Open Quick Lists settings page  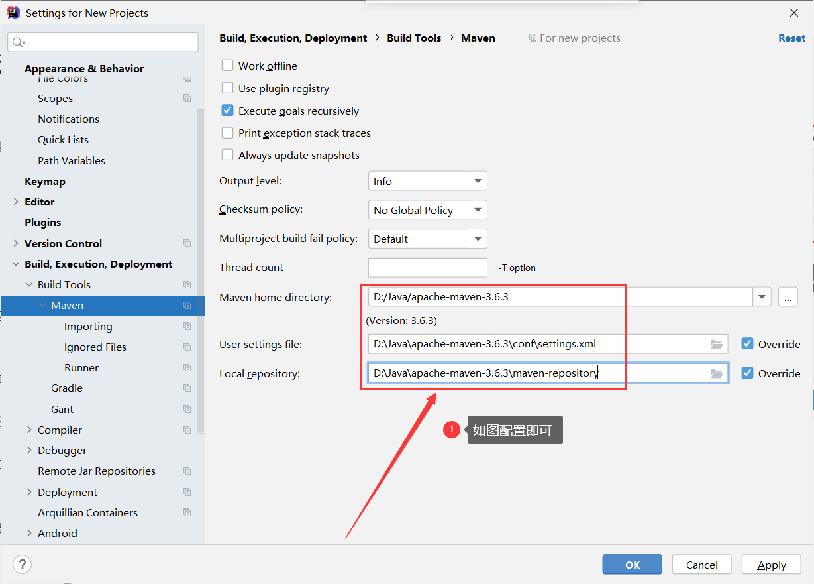63,139
